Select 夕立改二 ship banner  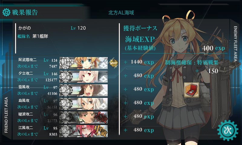[x=83, y=77]
